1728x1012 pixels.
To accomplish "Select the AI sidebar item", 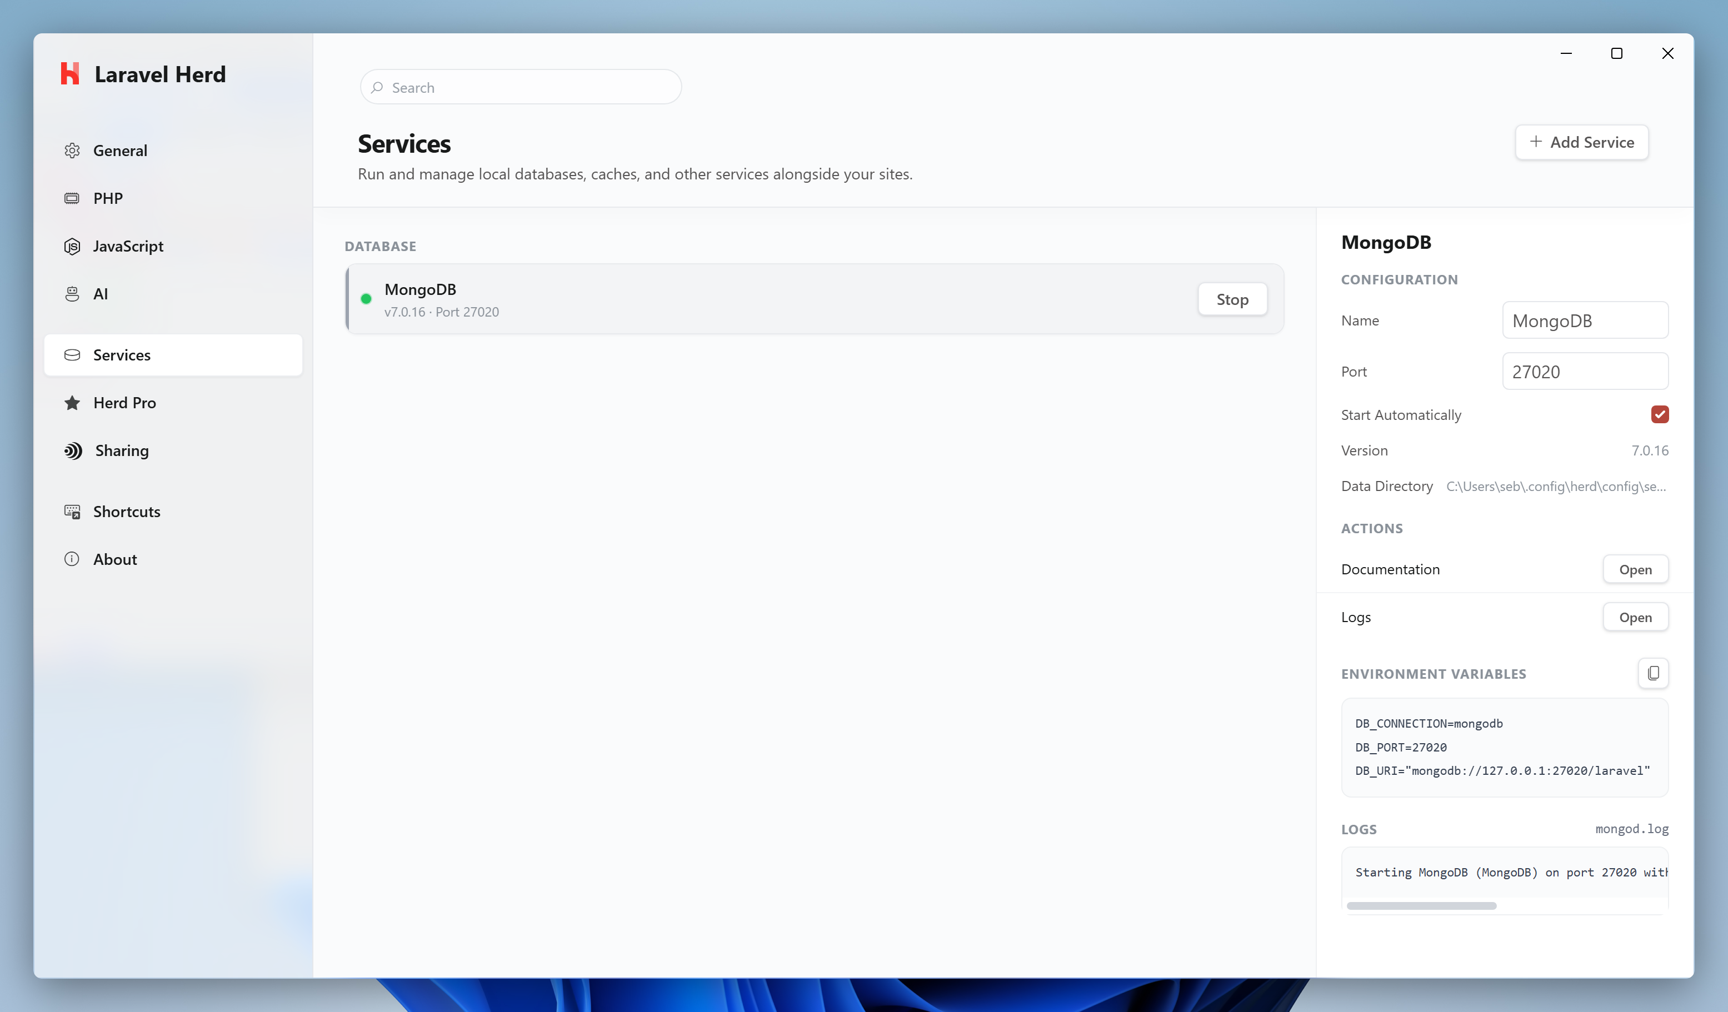I will tap(173, 293).
